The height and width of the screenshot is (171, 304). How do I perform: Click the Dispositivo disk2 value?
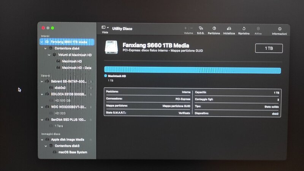[x=275, y=114]
